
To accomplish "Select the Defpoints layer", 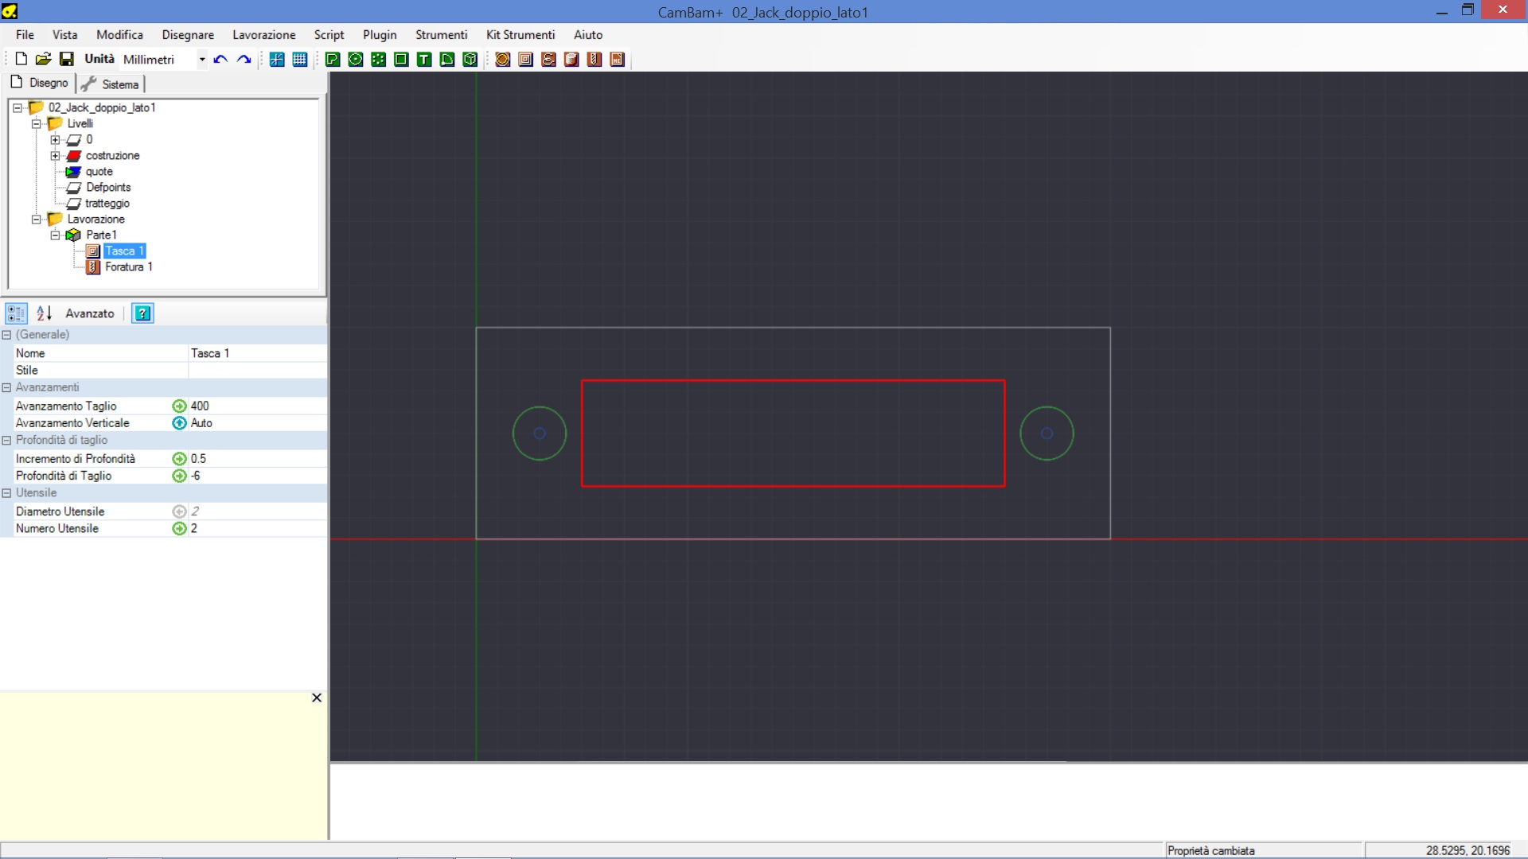I will (108, 187).
